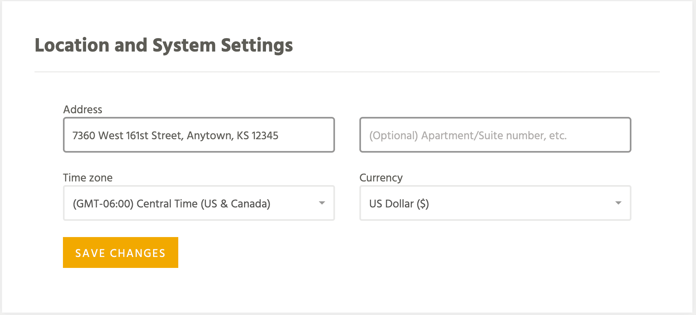Click KS state abbreviation in address

(243, 136)
